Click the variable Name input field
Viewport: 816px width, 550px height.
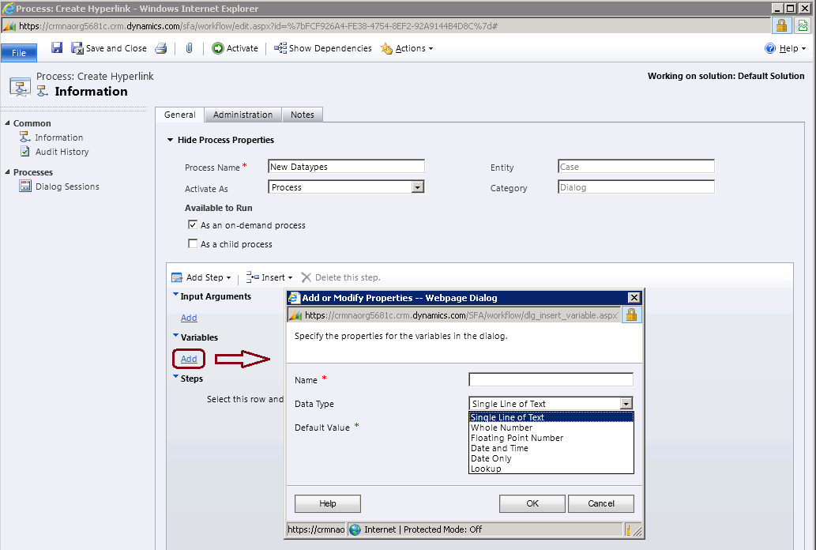point(551,380)
